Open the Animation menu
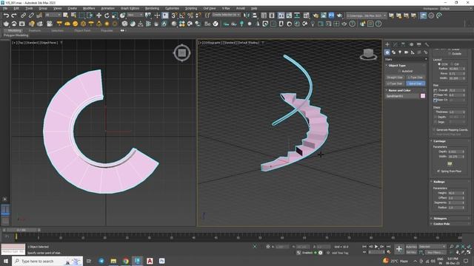The height and width of the screenshot is (266, 474). click(107, 8)
